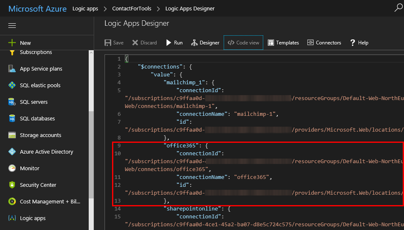Open the Connectors label

[329, 43]
